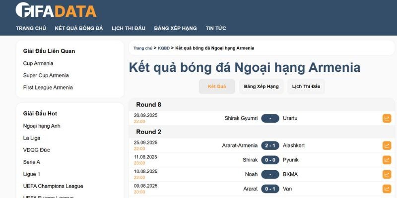The image size is (397, 198).
Task: Go to Trang Chủ in navigation bar
Action: (x=31, y=28)
